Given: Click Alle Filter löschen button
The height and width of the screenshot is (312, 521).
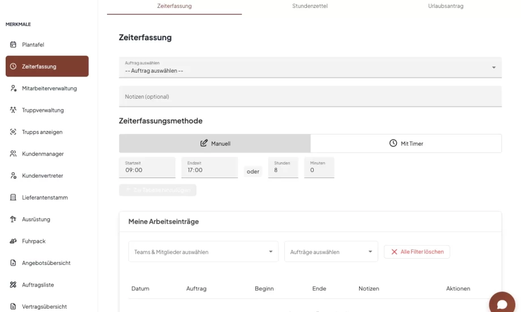Looking at the screenshot, I should 417,252.
